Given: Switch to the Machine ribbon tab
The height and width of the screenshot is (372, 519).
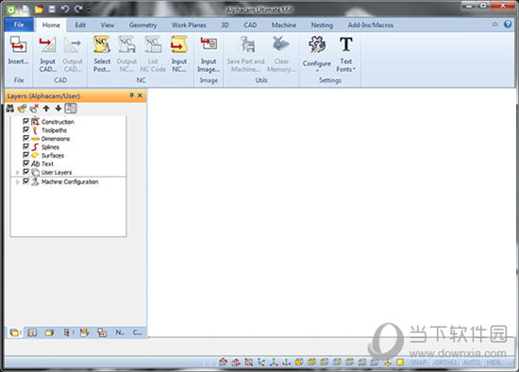Looking at the screenshot, I should tap(284, 25).
